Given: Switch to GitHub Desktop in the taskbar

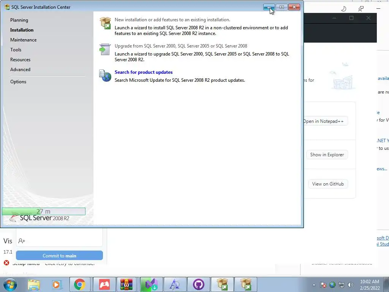Looking at the screenshot, I should [x=198, y=284].
